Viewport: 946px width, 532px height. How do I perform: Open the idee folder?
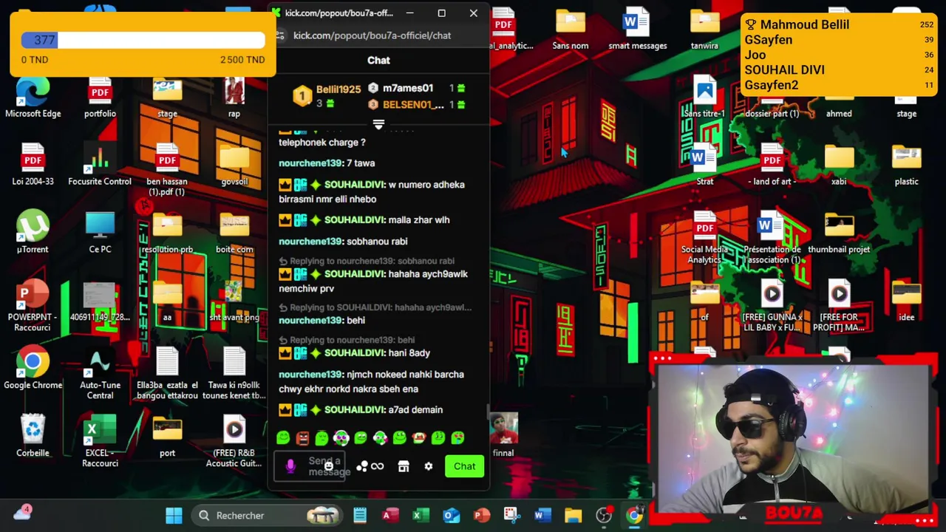[906, 301]
